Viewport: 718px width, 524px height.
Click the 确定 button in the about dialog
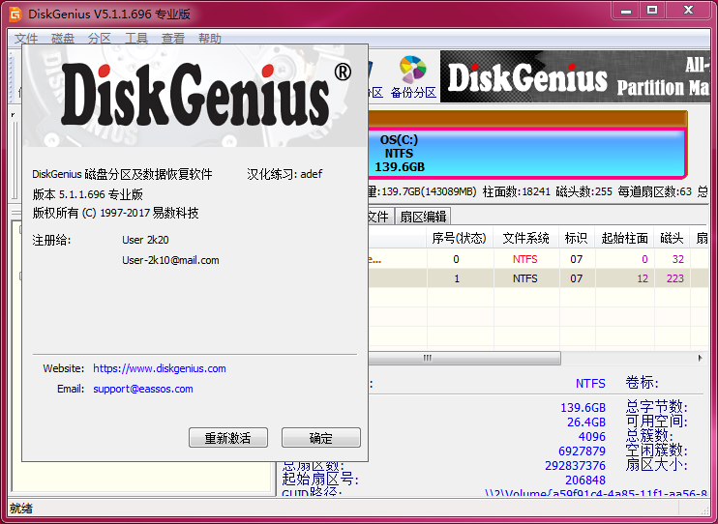click(321, 438)
